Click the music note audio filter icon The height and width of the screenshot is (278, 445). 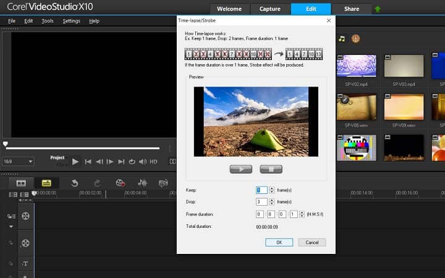pyautogui.click(x=342, y=38)
